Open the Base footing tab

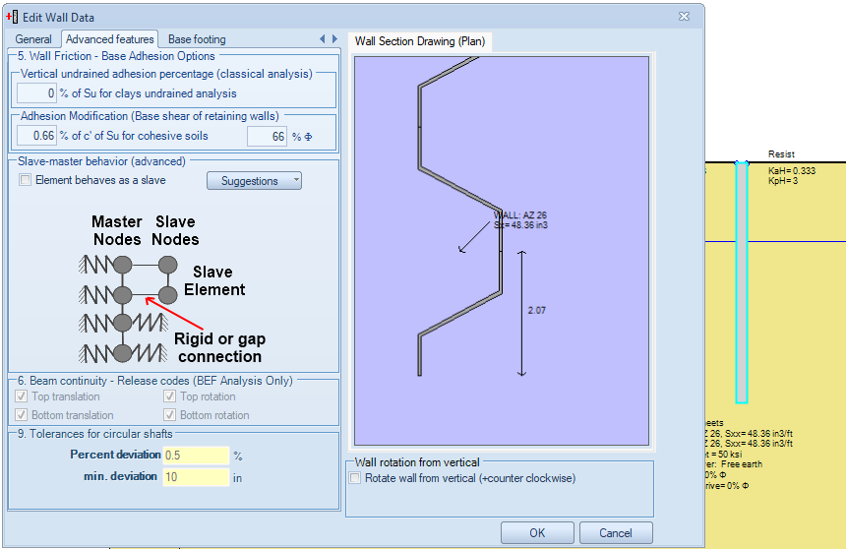[x=197, y=39]
